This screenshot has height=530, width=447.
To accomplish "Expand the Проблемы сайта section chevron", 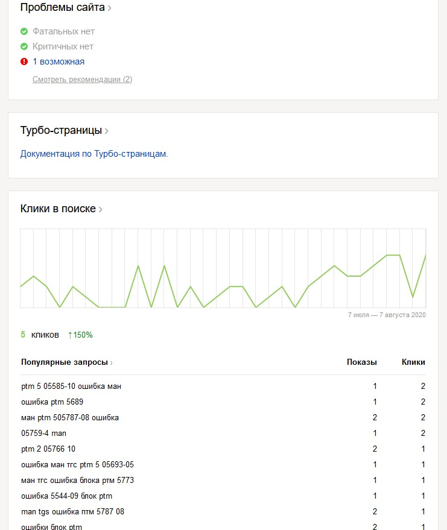I will pos(109,8).
